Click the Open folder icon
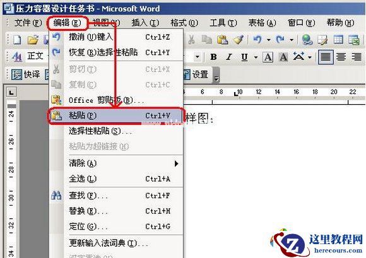The width and height of the screenshot is (366, 258). [33, 40]
